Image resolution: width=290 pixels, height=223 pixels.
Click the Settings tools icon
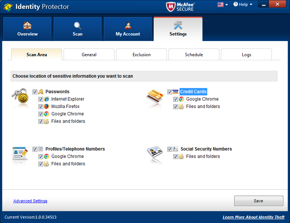point(178,25)
